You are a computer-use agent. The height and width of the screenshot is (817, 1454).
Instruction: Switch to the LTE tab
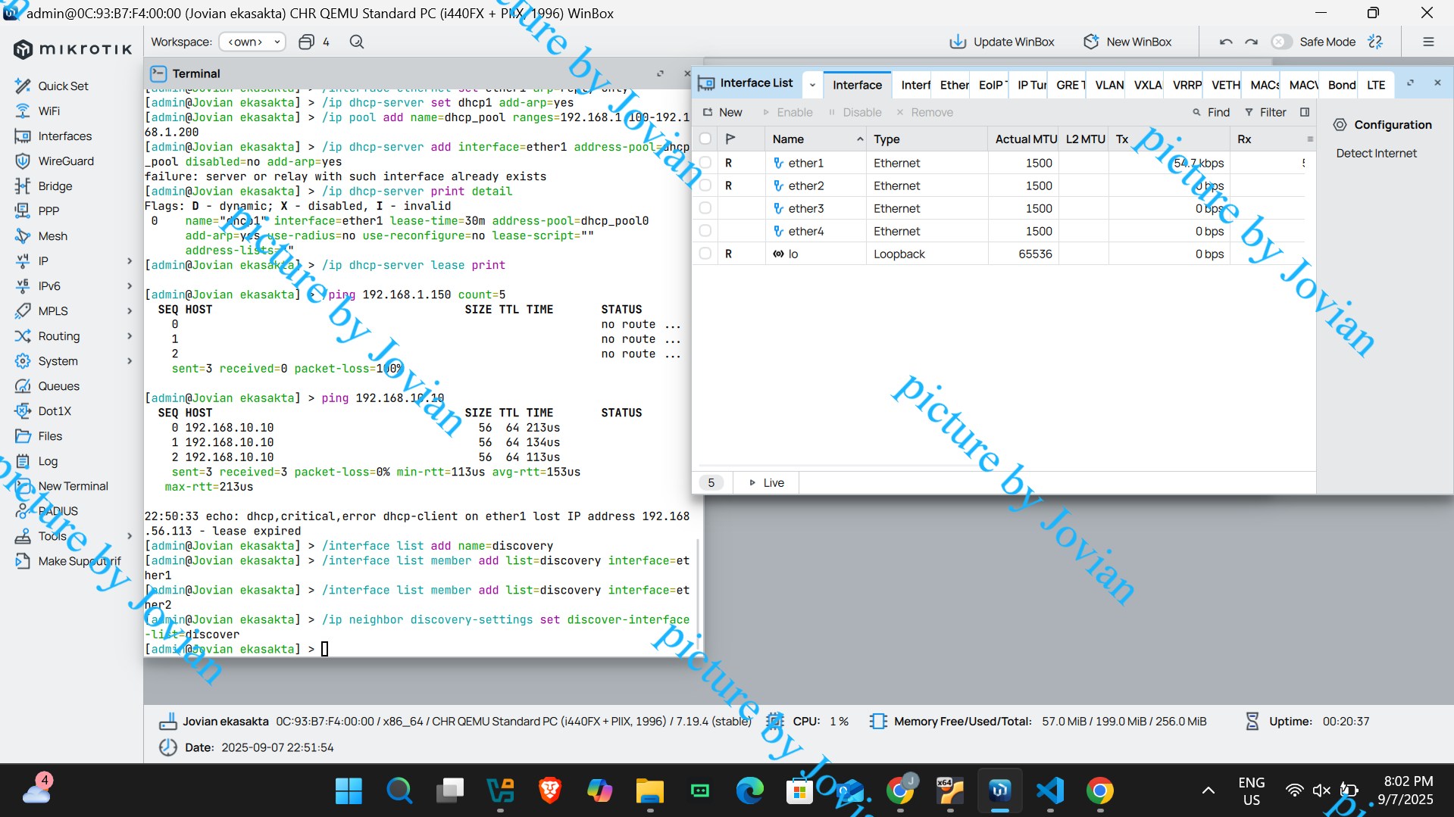tap(1376, 86)
